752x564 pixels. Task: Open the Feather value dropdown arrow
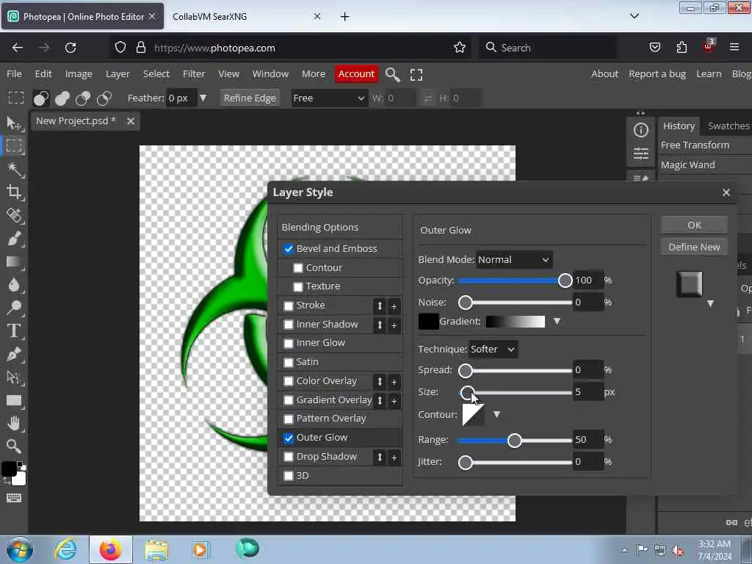[x=203, y=98]
